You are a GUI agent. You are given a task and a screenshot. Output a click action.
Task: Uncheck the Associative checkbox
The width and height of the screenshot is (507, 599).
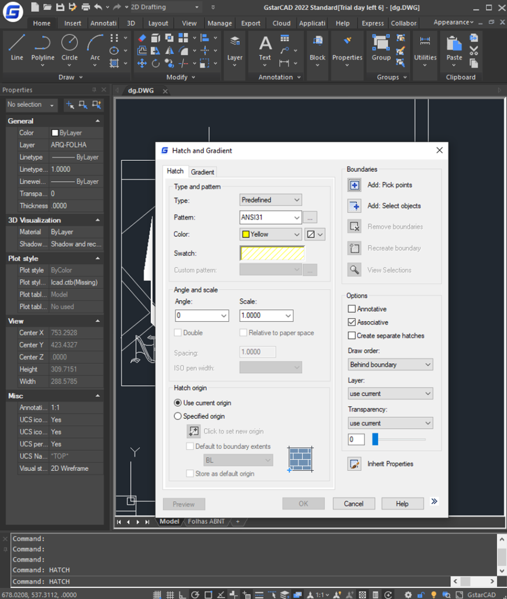point(351,322)
